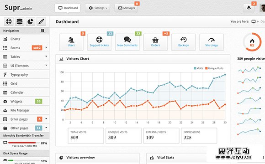
Task: Click the 87% bandwidth value
Action: pyautogui.click(x=44, y=143)
